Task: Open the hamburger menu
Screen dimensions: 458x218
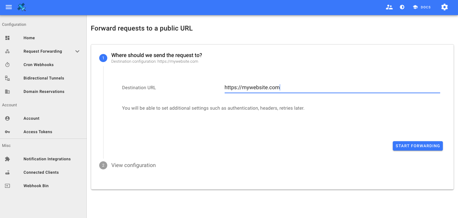Action: click(8, 7)
